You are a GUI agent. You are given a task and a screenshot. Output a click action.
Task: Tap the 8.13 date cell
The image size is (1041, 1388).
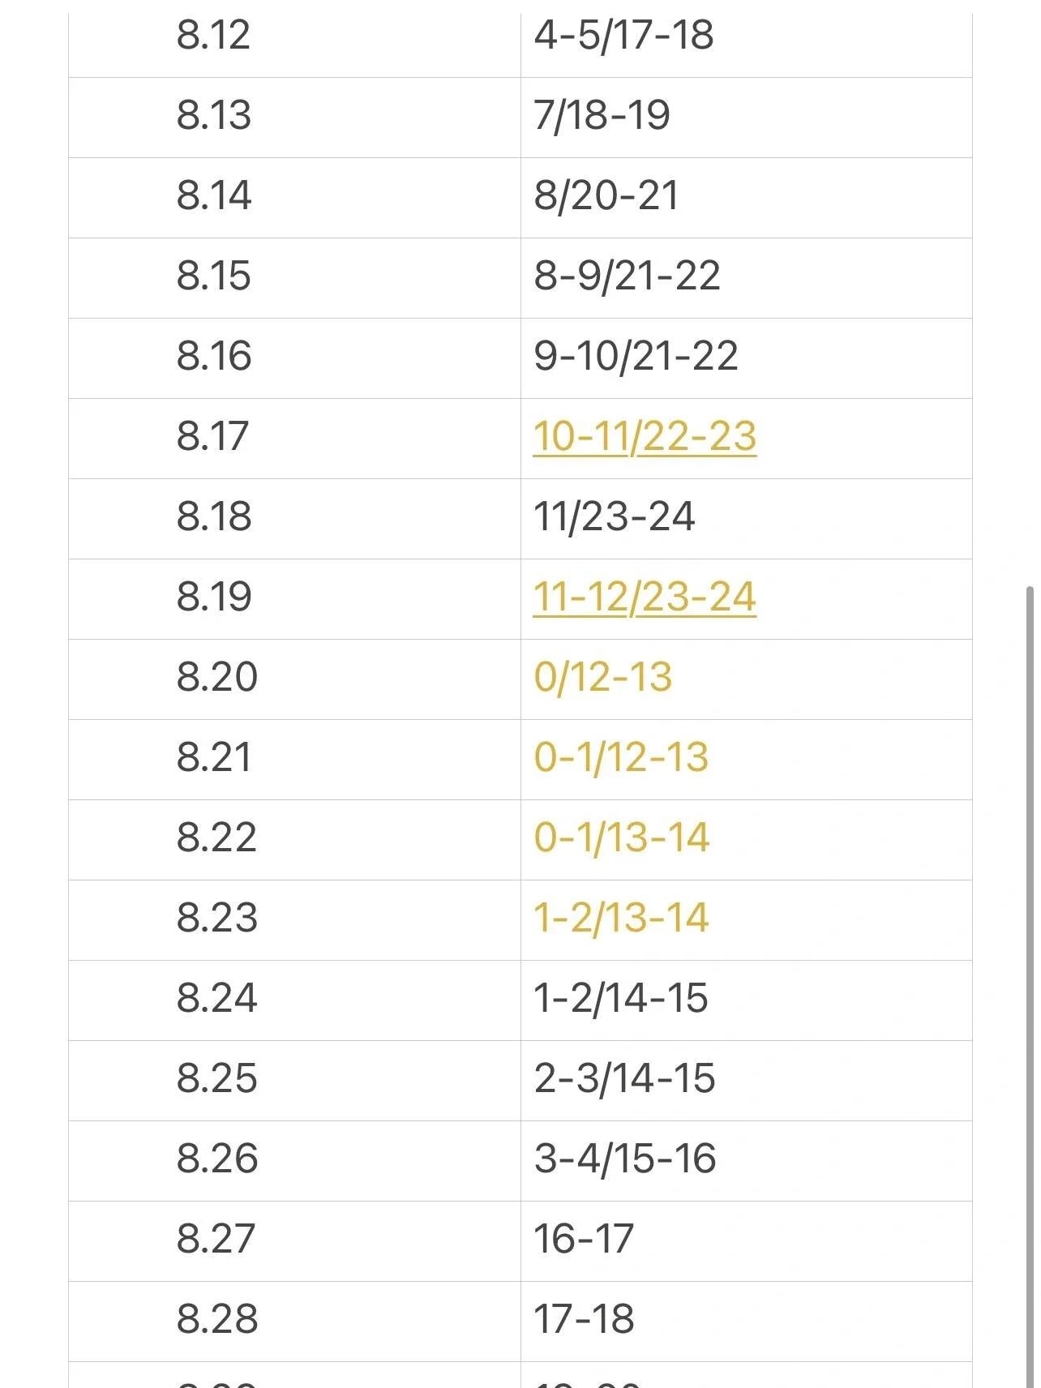click(x=294, y=118)
